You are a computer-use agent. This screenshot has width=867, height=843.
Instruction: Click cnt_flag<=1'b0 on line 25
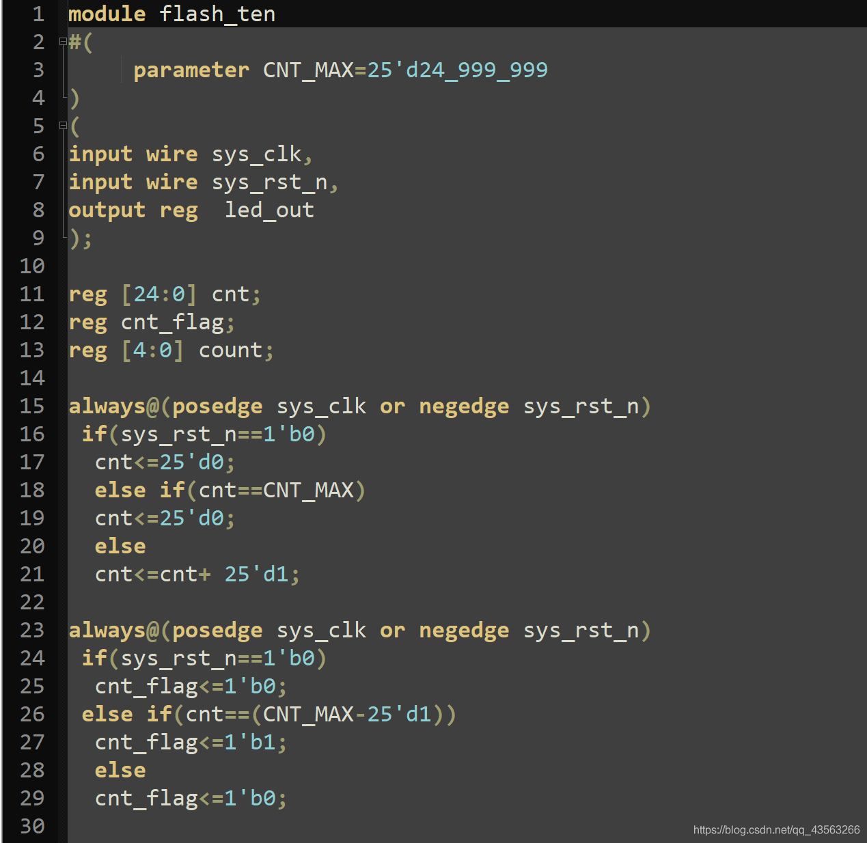[x=186, y=687]
